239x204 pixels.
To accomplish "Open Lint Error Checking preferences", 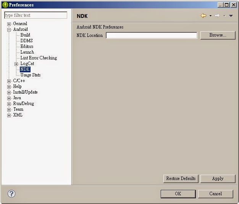I will point(39,58).
